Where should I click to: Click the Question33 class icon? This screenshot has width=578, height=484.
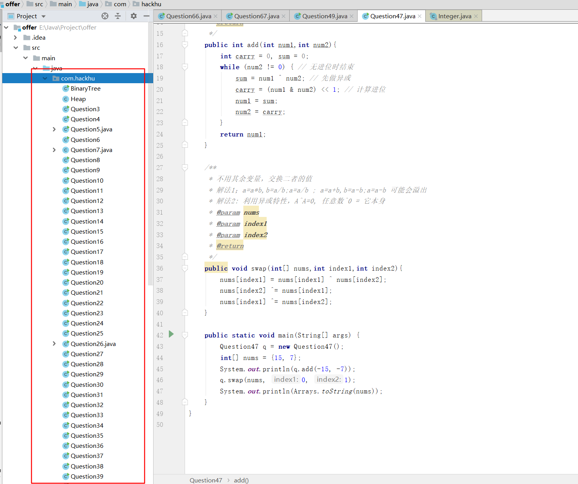pos(66,415)
